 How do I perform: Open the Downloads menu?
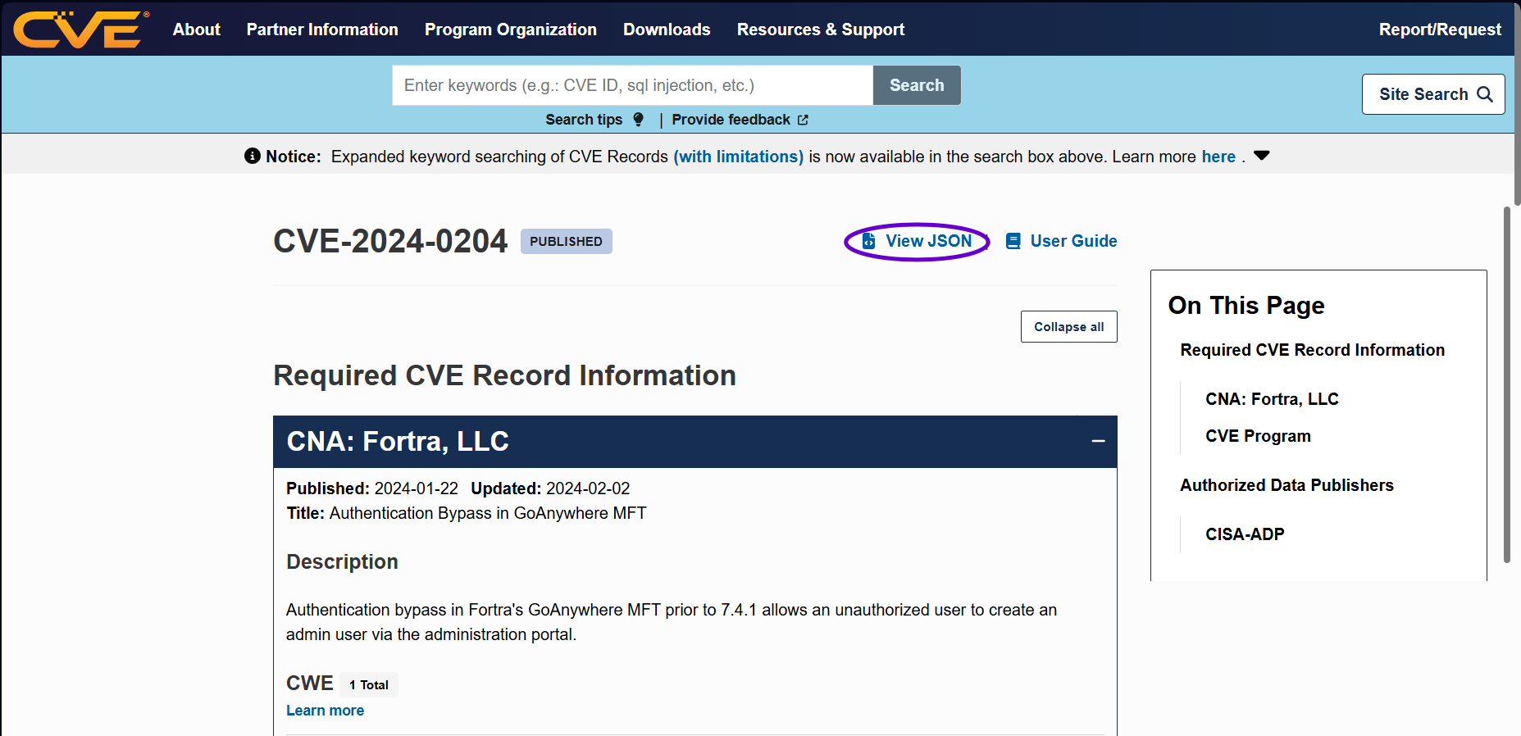667,30
